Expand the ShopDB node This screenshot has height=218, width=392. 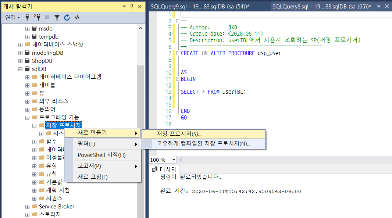point(20,61)
